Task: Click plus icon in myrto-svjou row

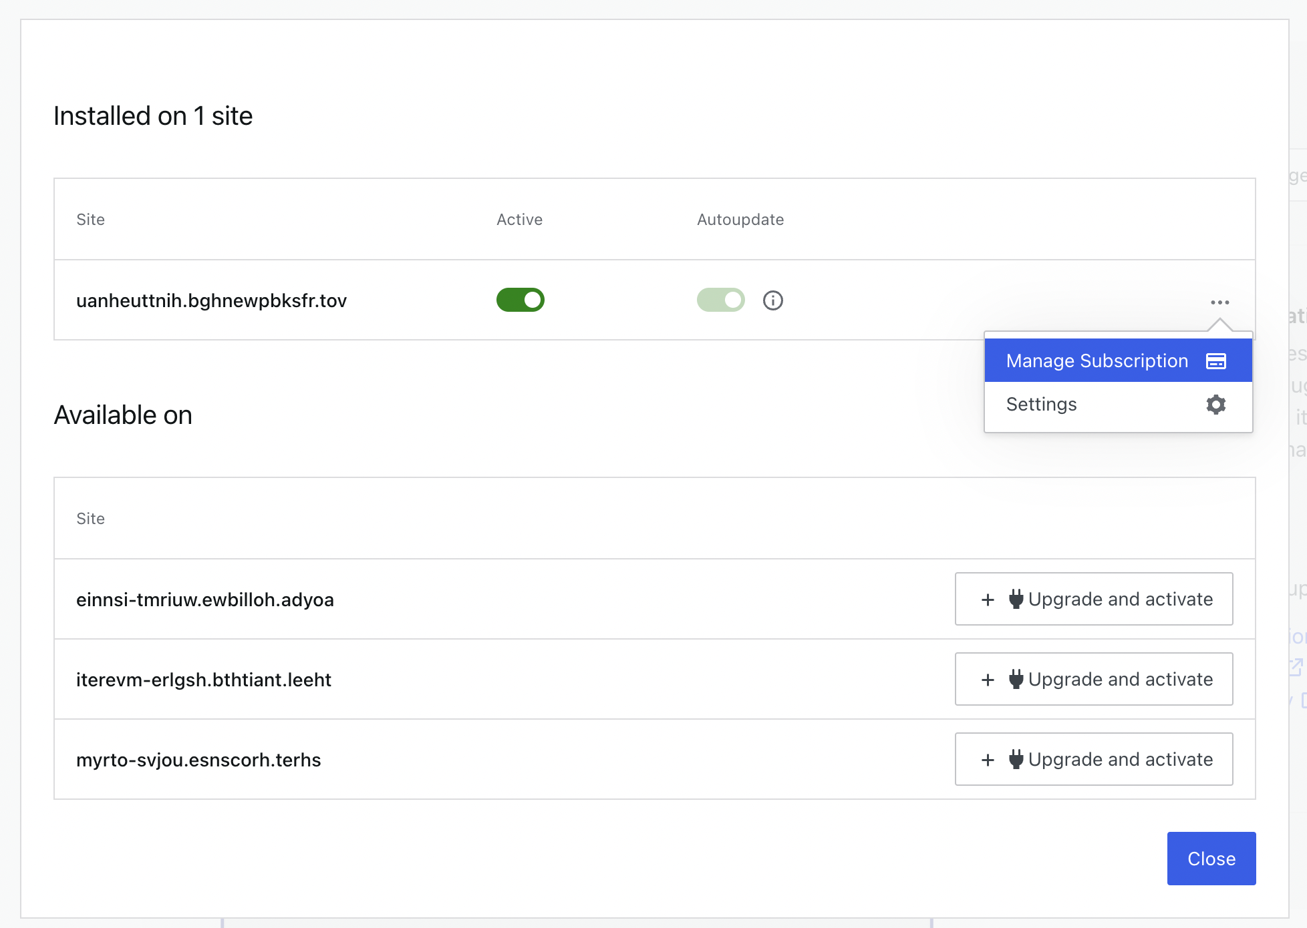Action: [x=988, y=760]
